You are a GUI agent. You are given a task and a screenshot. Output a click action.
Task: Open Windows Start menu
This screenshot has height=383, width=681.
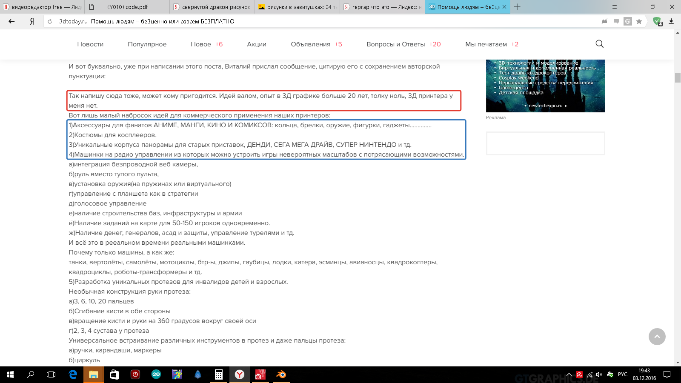point(10,374)
